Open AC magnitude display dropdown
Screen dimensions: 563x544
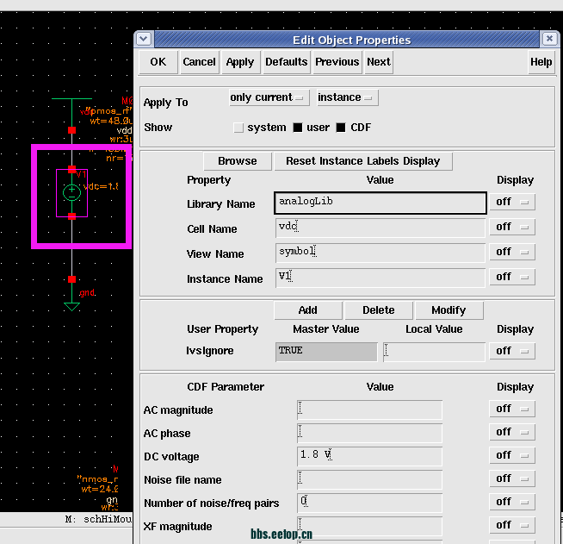coord(512,409)
